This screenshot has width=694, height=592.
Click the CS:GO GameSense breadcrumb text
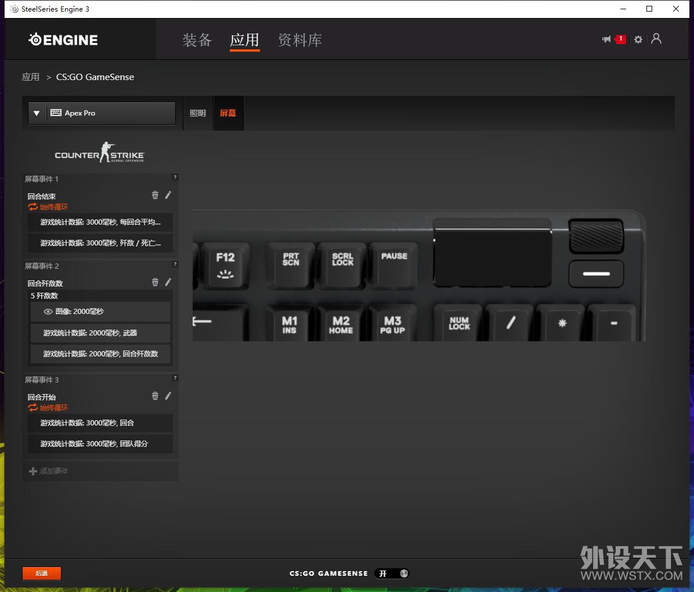(95, 77)
